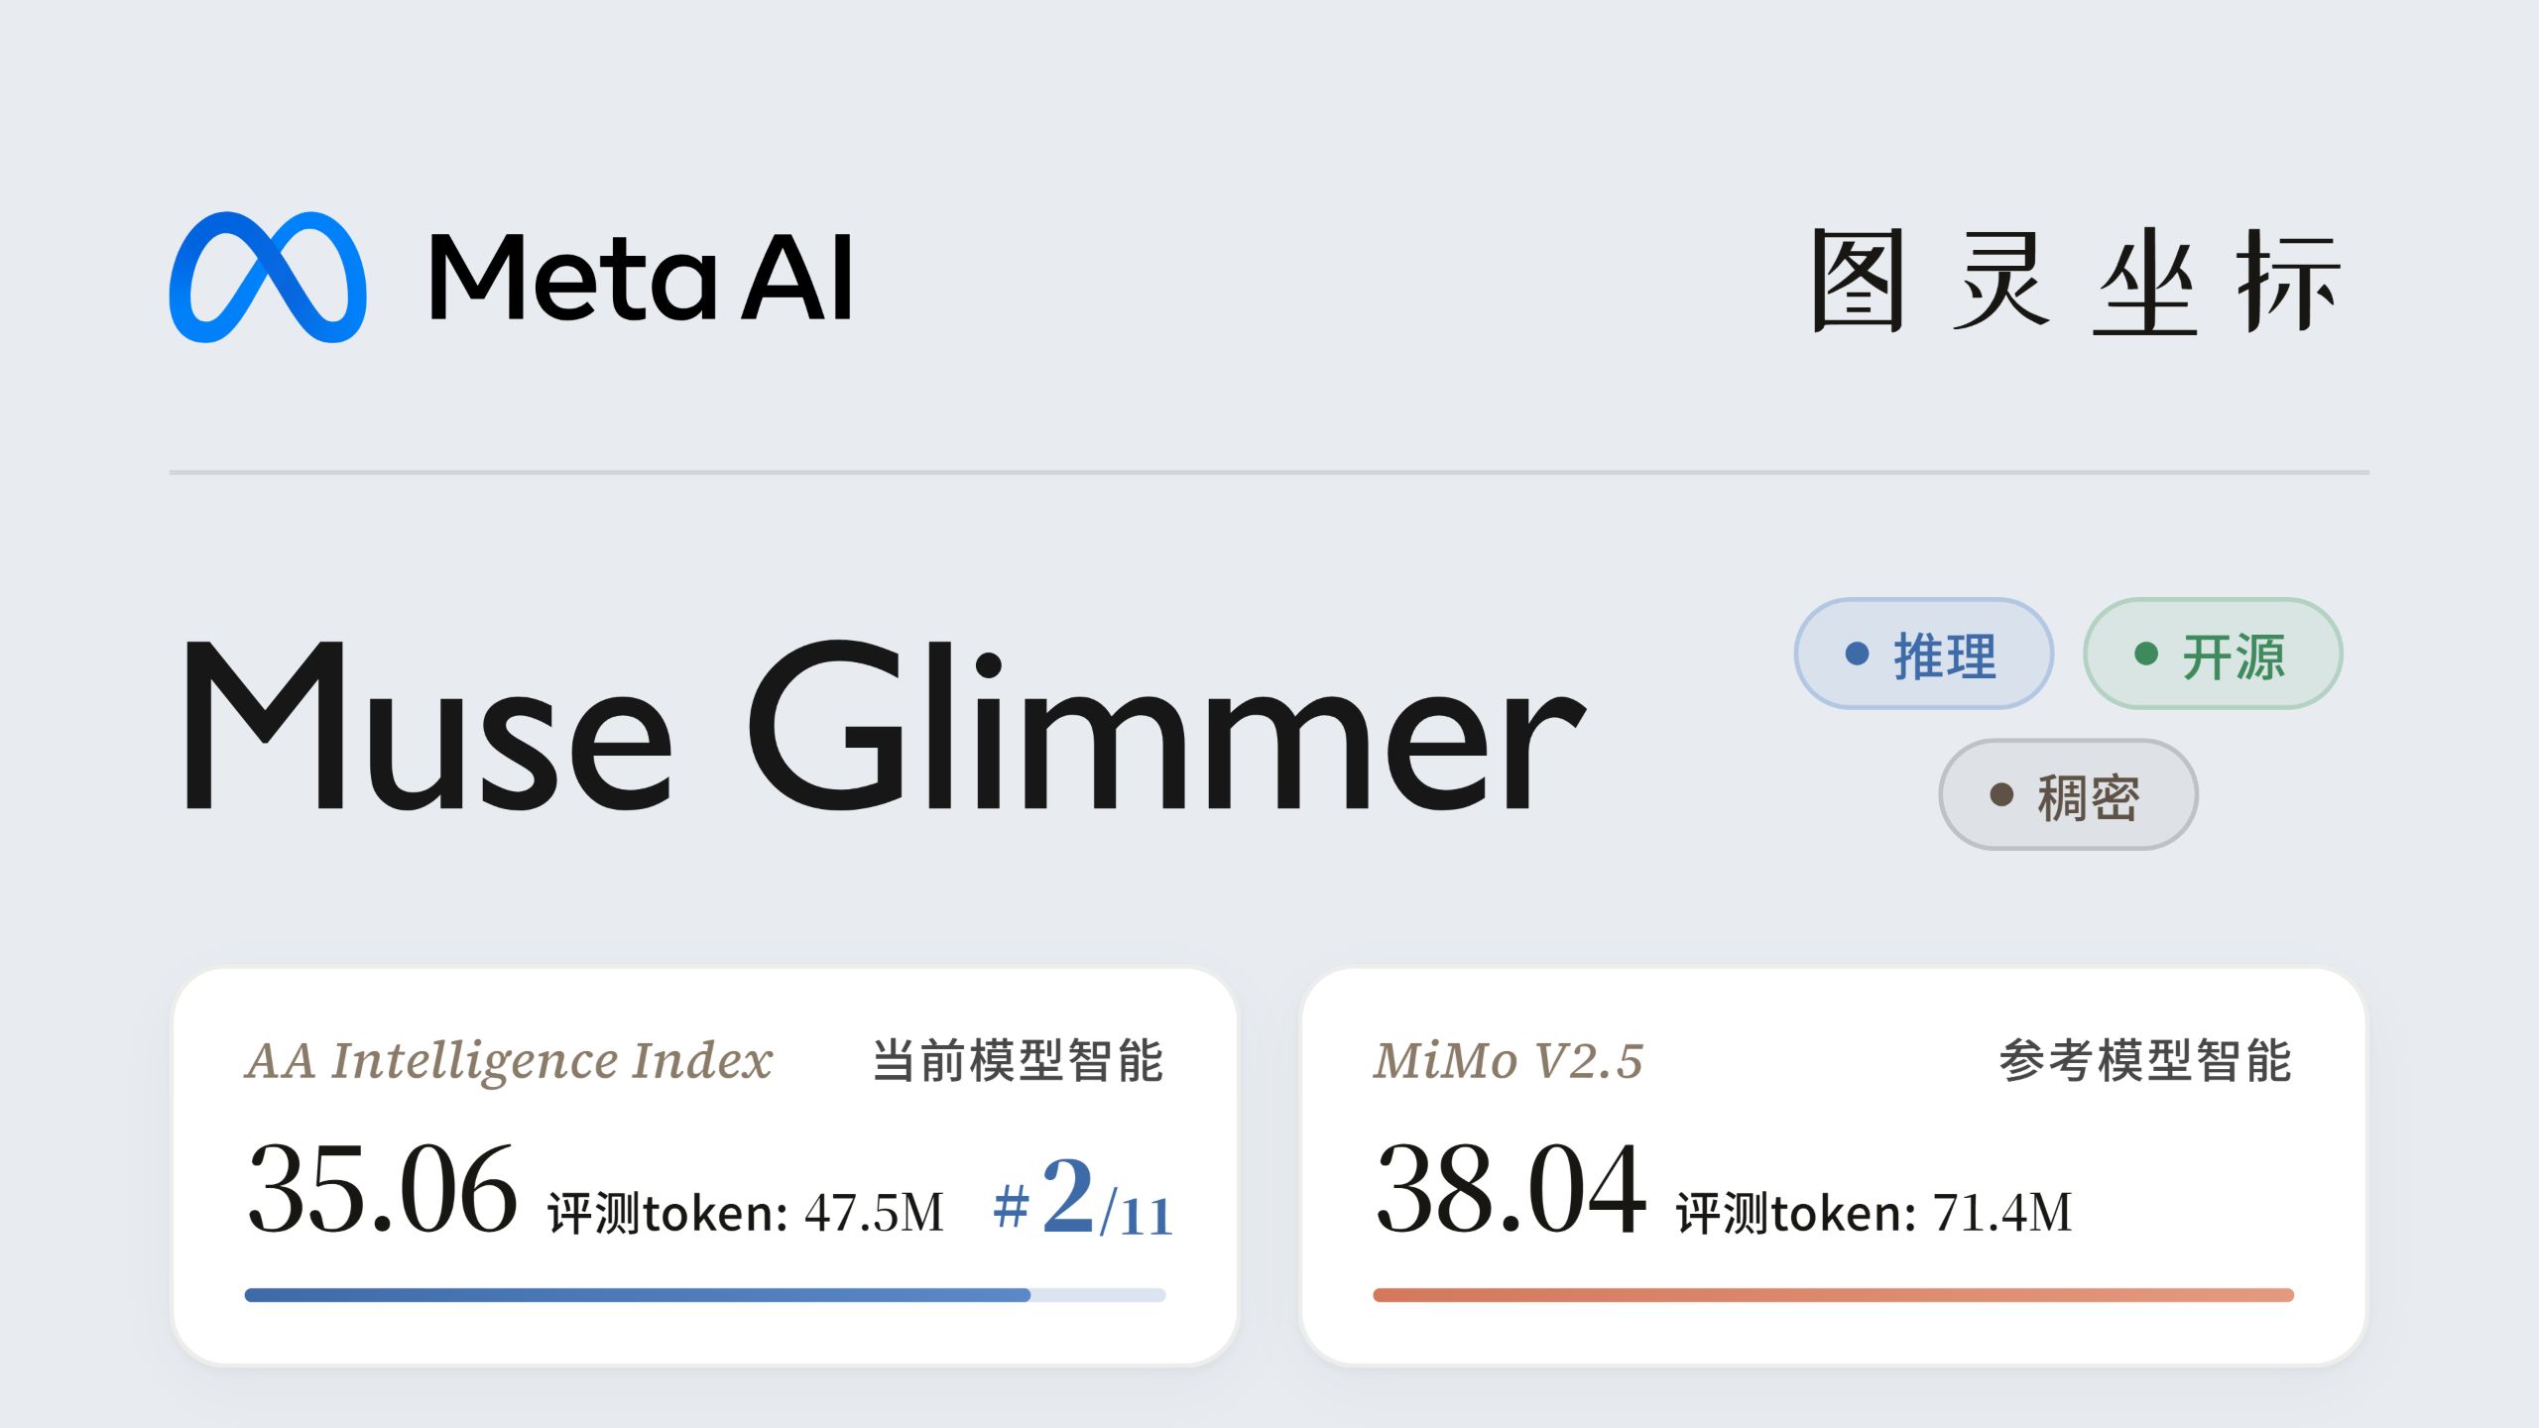Select the 稠密 tag pill

2068,794
